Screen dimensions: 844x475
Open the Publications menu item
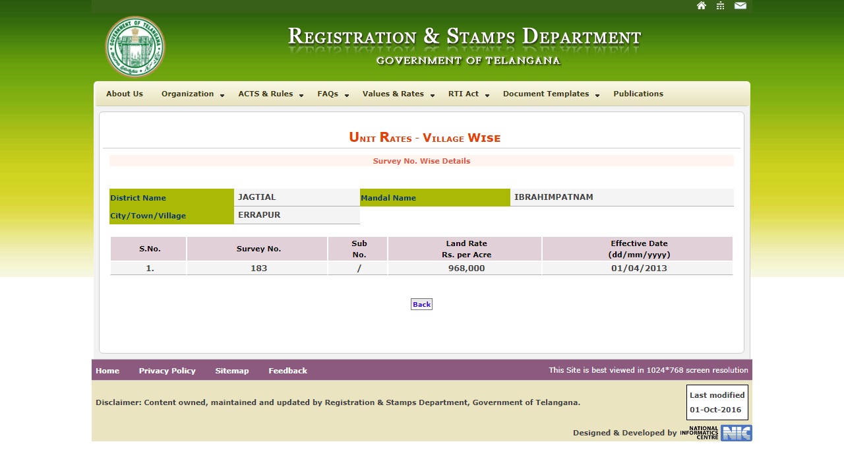click(x=638, y=94)
